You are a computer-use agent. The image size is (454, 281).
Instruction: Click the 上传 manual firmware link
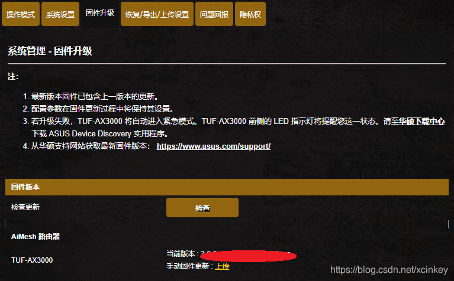(222, 266)
